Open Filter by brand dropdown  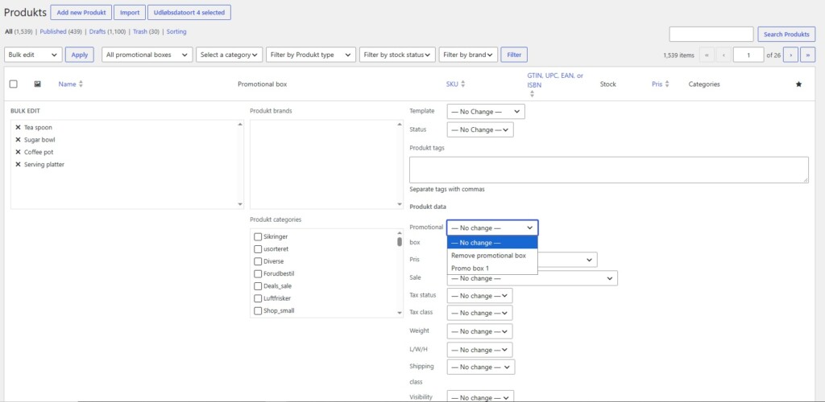point(468,55)
